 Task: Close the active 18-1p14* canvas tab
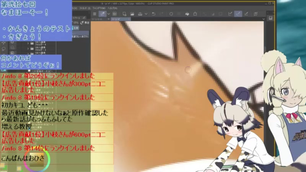pos(128,19)
